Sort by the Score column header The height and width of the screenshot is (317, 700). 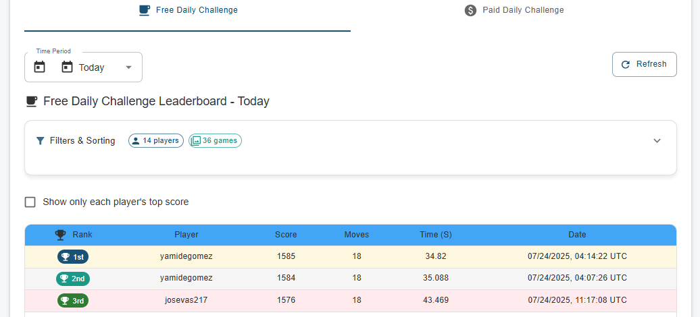point(286,235)
